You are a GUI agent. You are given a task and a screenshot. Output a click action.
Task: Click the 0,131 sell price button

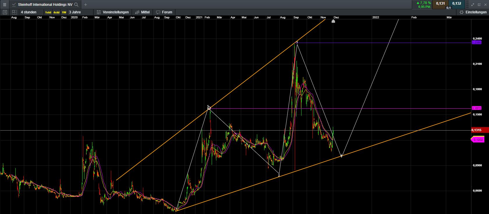[x=440, y=3]
